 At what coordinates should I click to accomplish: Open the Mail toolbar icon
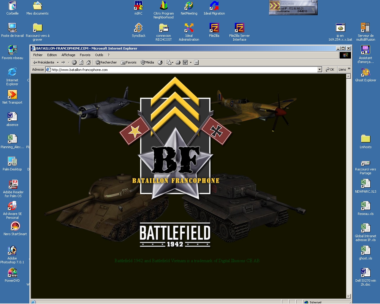169,62
